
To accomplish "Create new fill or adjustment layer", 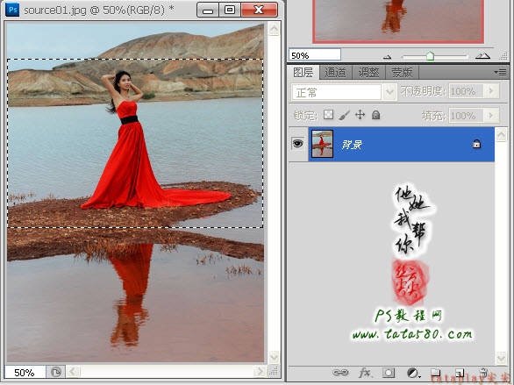I will pyautogui.click(x=413, y=373).
